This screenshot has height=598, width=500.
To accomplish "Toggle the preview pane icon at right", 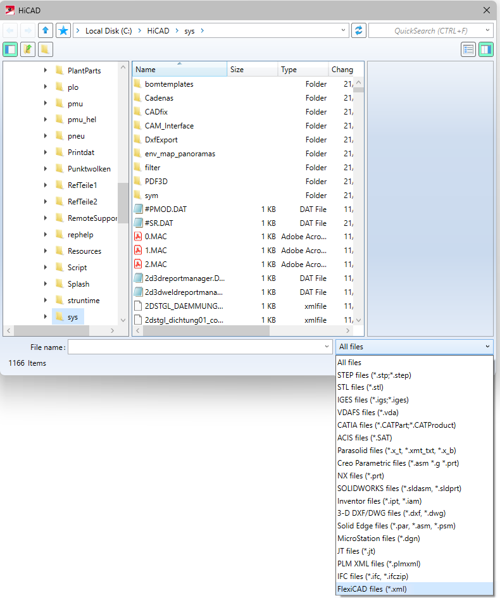I will [486, 49].
